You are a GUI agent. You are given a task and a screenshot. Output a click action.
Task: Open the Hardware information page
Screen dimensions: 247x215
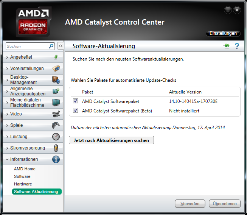pos(23,184)
